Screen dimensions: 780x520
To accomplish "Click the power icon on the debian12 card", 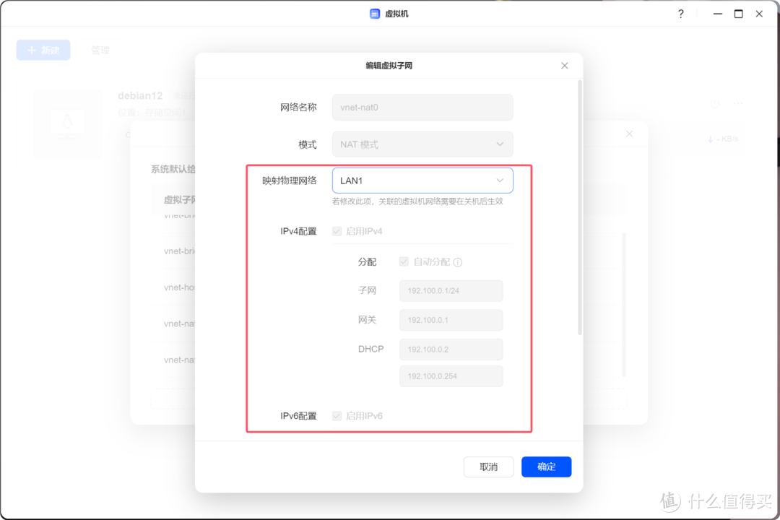I will point(714,104).
